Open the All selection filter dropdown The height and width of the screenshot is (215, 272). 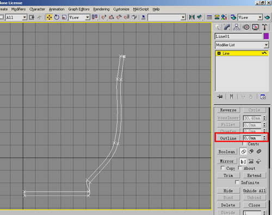click(x=24, y=17)
